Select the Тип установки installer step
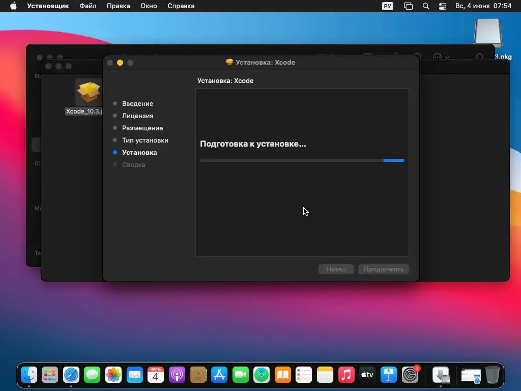 pyautogui.click(x=145, y=141)
